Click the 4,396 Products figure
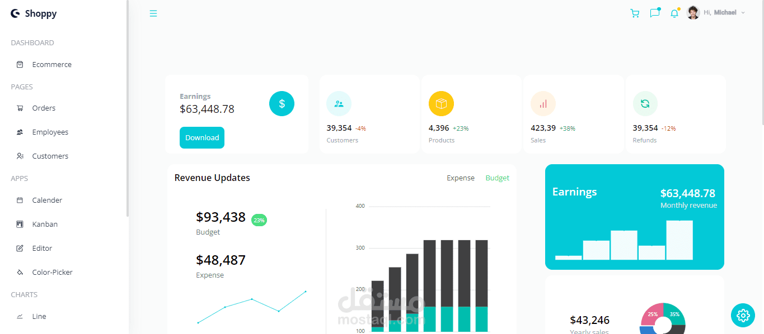Viewport: 764px width, 334px height. 439,128
